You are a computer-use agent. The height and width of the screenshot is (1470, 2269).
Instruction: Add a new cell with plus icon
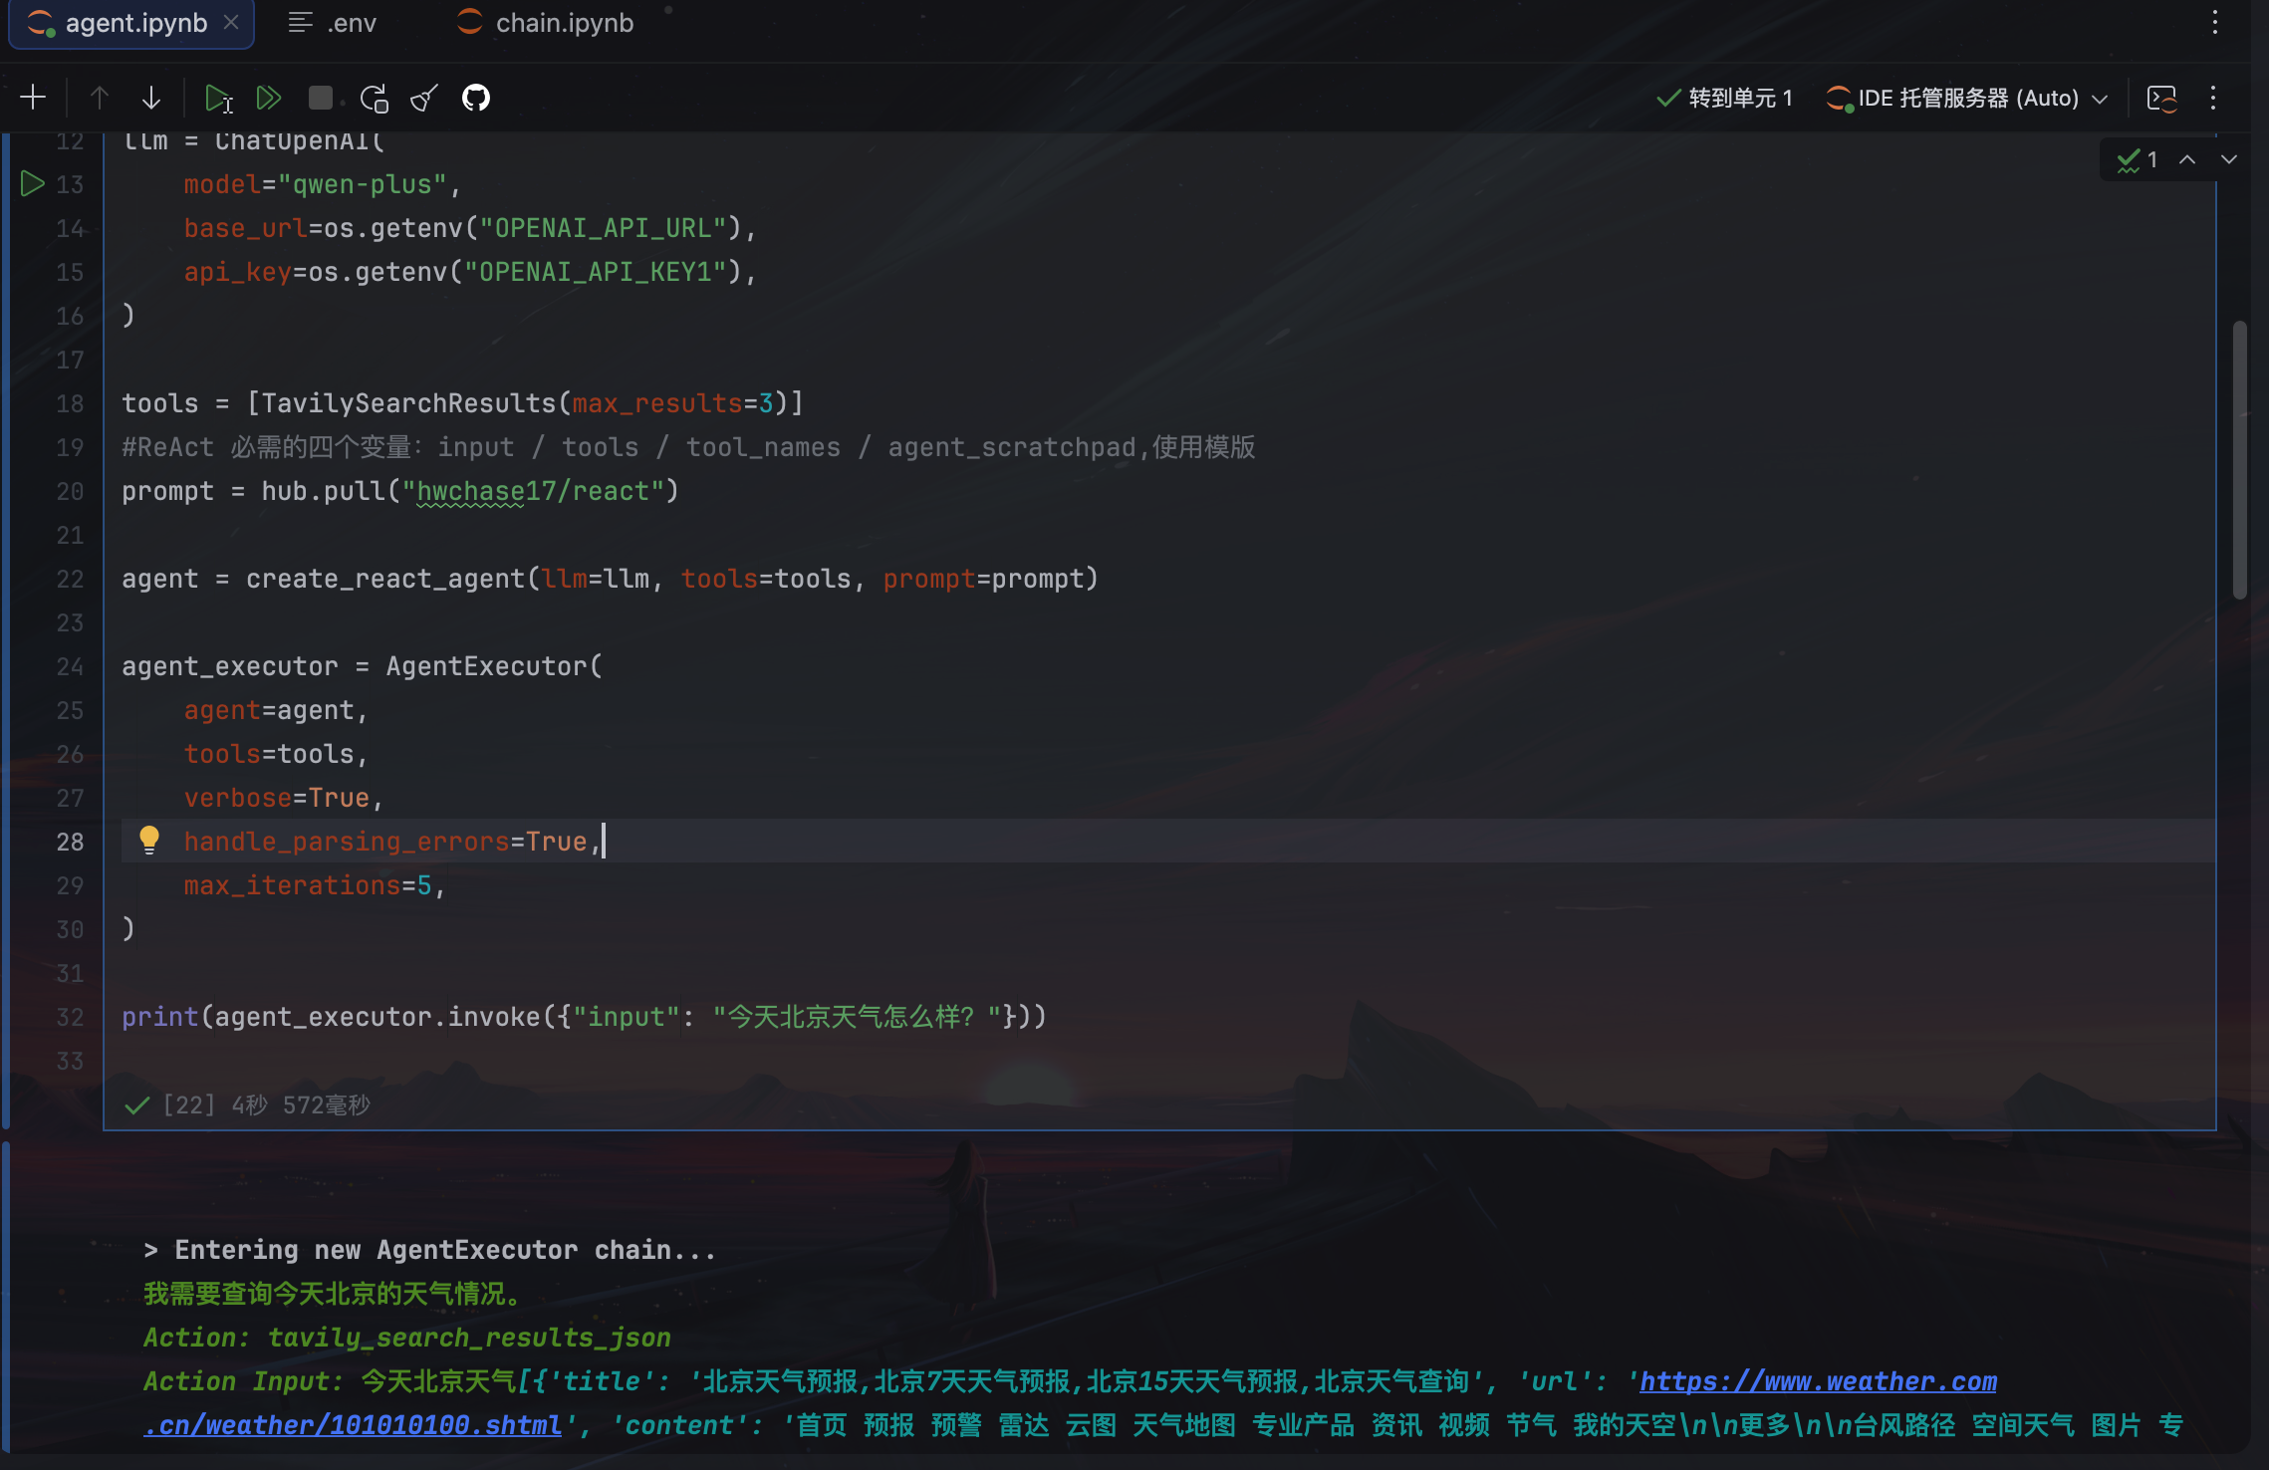tap(33, 98)
